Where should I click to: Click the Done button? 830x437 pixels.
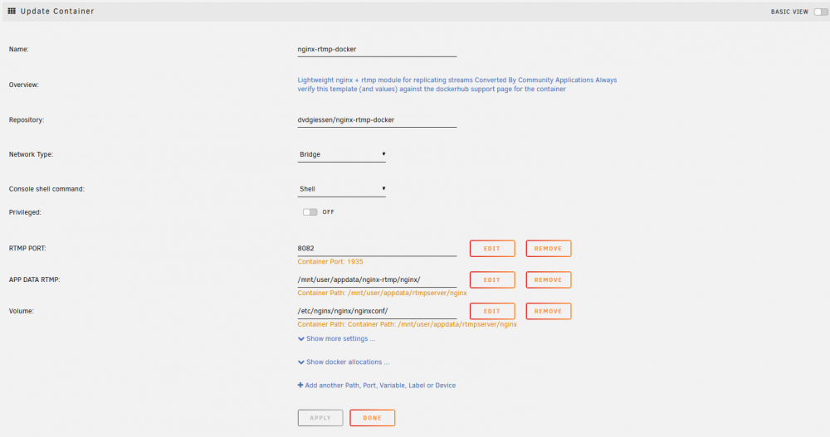click(x=372, y=418)
